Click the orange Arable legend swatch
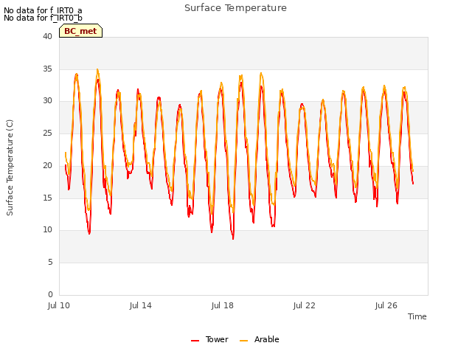The image size is (472, 354). pyautogui.click(x=243, y=341)
